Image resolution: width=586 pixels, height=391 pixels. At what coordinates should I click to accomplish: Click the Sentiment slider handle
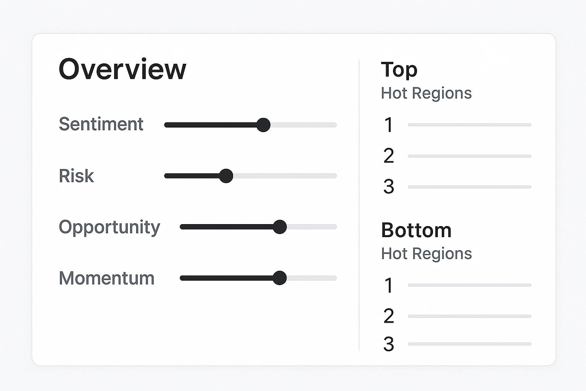[263, 125]
